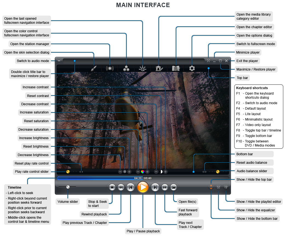Switch to fullscreen mode
The height and width of the screenshot is (237, 286).
point(208,61)
